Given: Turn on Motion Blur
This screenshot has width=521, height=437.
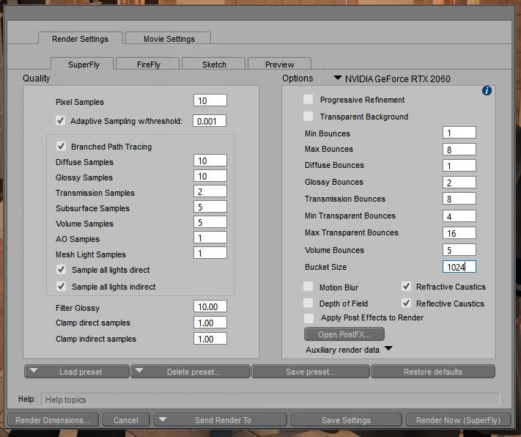Looking at the screenshot, I should pyautogui.click(x=308, y=287).
